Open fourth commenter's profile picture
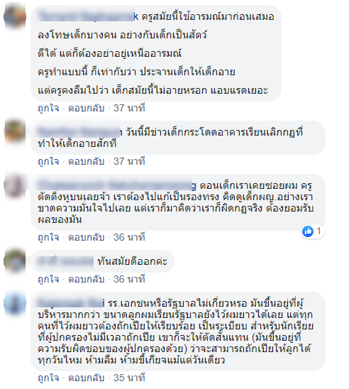The height and width of the screenshot is (389, 349). [x=15, y=261]
